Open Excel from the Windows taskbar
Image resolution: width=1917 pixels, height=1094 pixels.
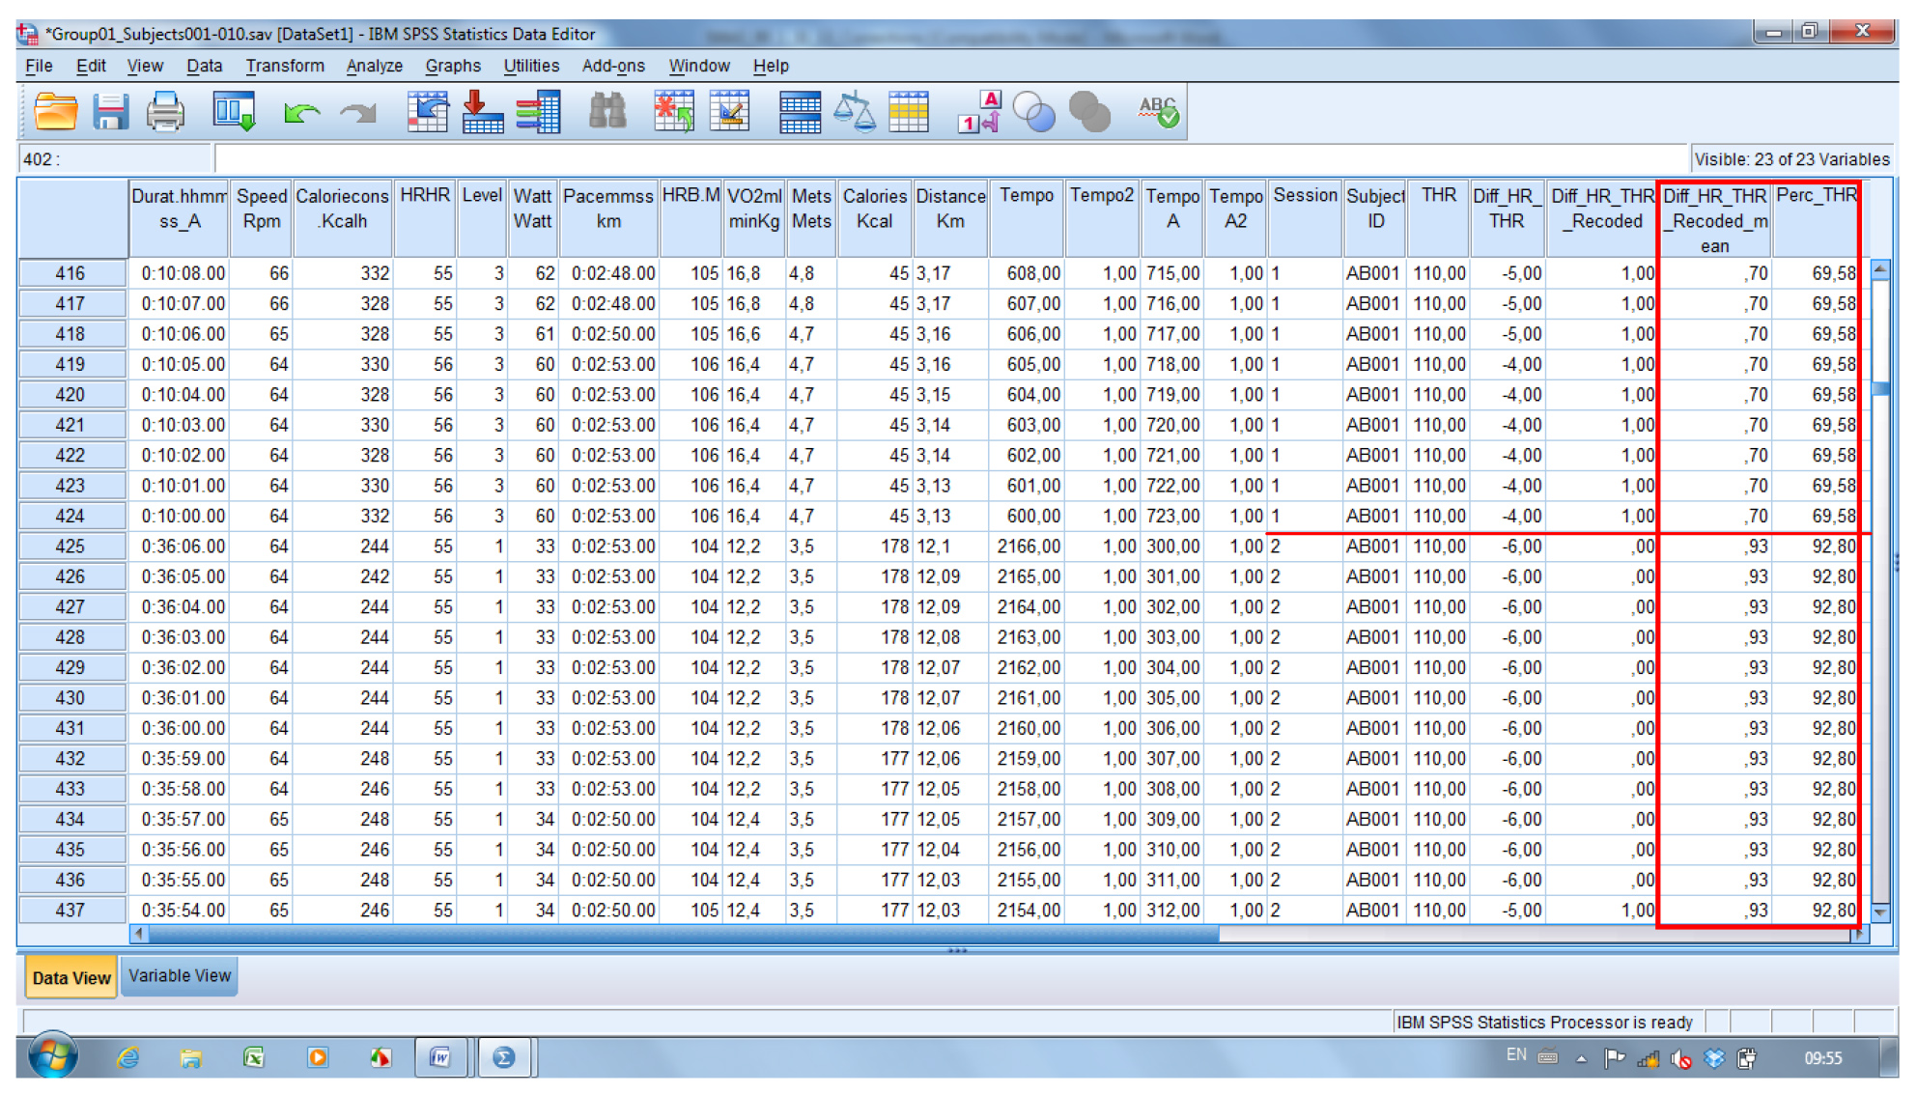[253, 1058]
